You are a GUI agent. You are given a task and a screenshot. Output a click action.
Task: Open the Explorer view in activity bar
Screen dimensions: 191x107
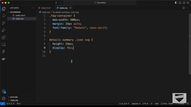4,9
